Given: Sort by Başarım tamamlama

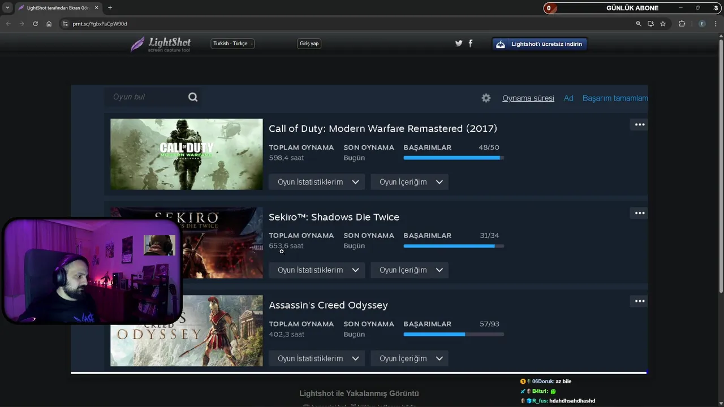Looking at the screenshot, I should 615,98.
